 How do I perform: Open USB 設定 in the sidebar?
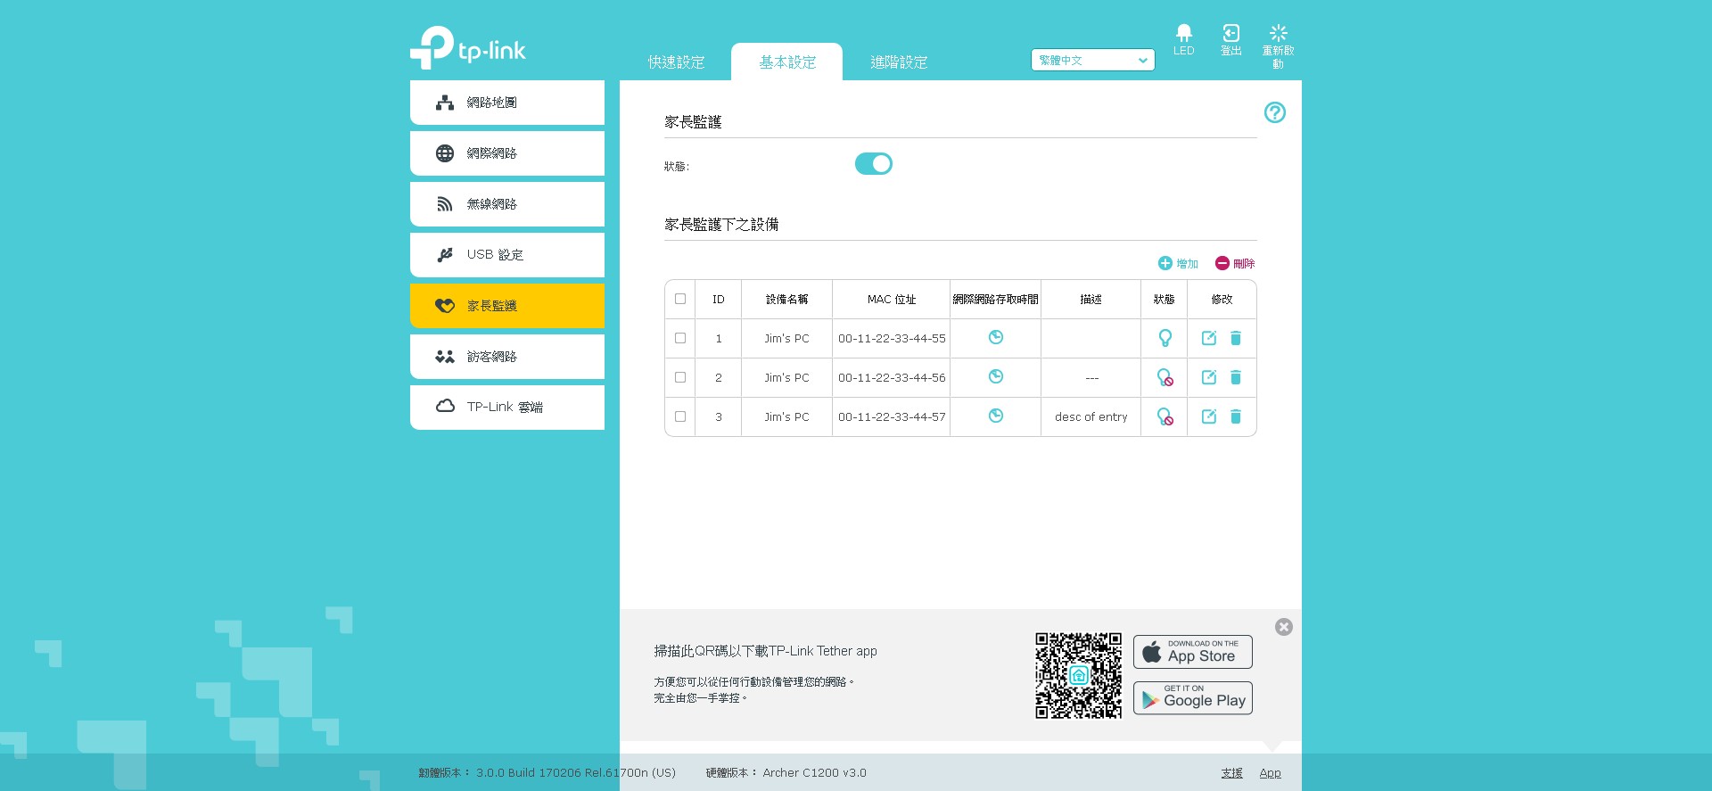(507, 255)
